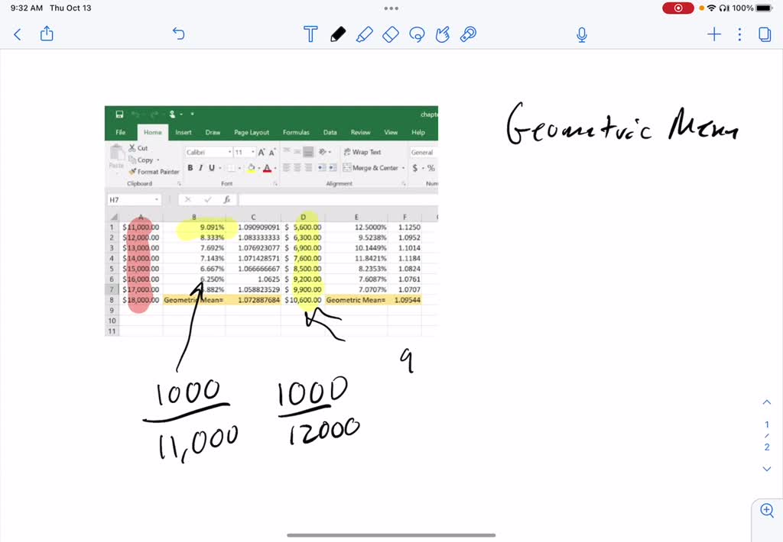This screenshot has width=783, height=542.
Task: Select the Text tool
Action: pos(310,34)
